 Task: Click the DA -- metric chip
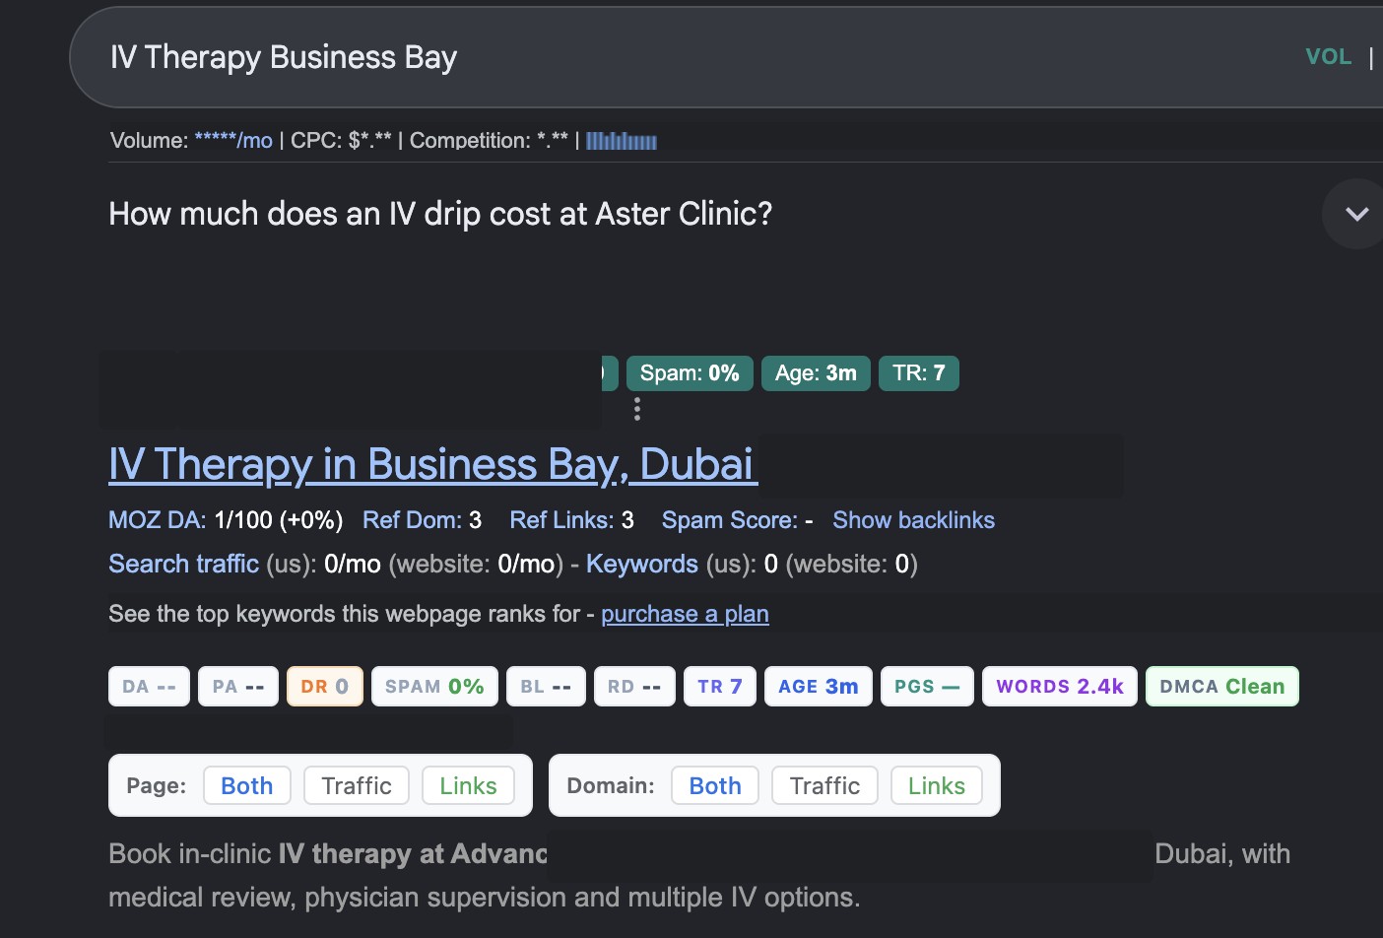click(149, 687)
